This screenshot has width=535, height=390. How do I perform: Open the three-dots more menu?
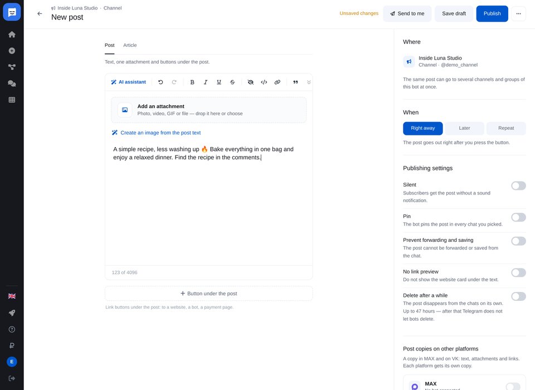pos(518,13)
